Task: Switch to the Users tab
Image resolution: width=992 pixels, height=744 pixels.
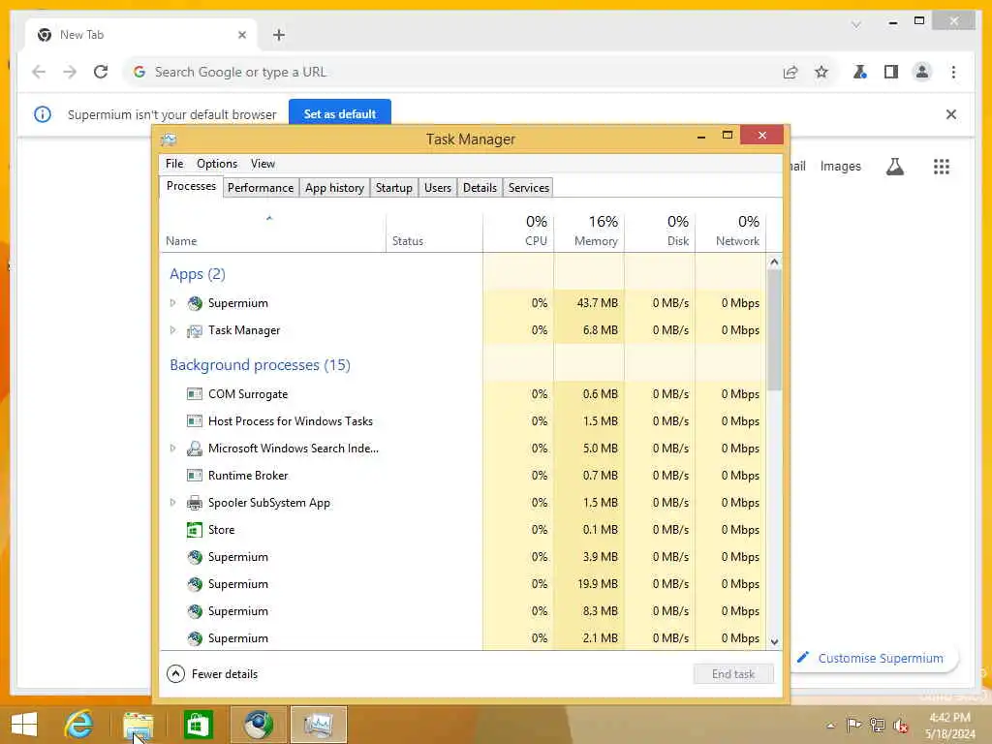Action: pos(438,188)
